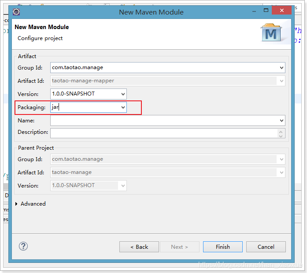Click the Maven M wizard banner icon
This screenshot has height=273, width=307.
point(271,33)
